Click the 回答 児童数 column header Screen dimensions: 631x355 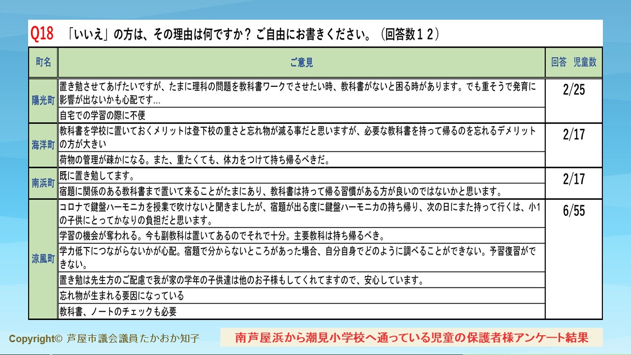pos(574,62)
